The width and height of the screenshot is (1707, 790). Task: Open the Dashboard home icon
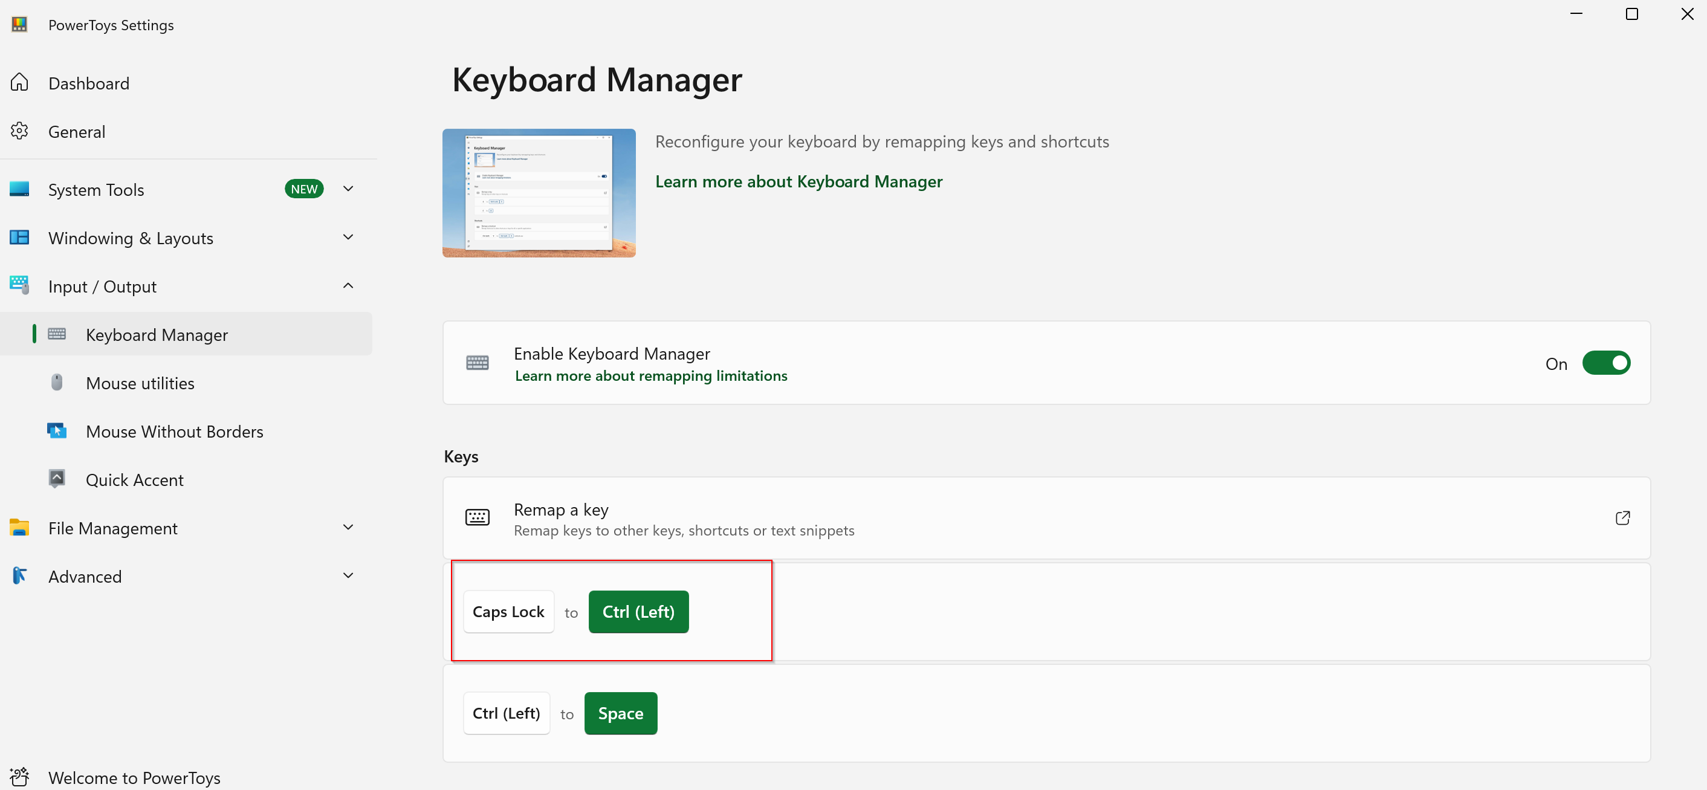click(19, 82)
